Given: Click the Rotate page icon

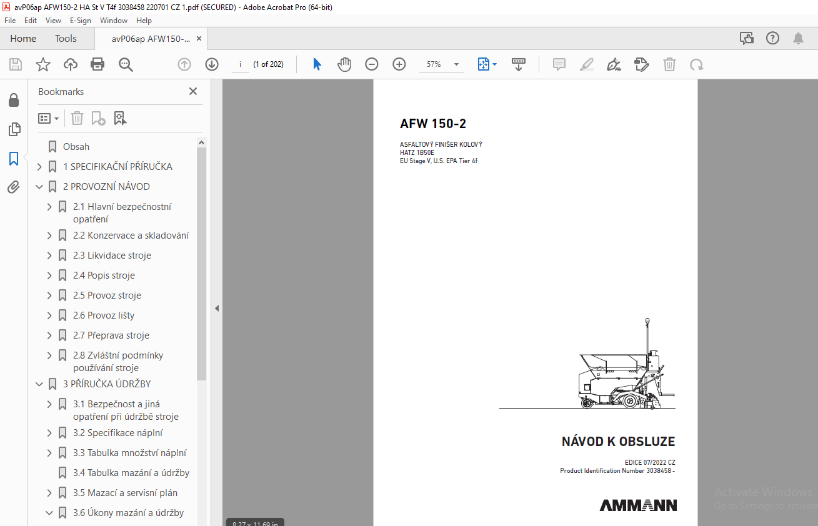Looking at the screenshot, I should pos(696,64).
